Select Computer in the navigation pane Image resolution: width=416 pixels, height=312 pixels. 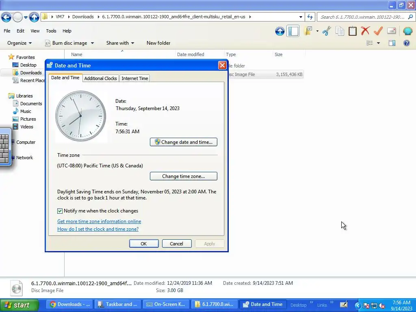(26, 142)
